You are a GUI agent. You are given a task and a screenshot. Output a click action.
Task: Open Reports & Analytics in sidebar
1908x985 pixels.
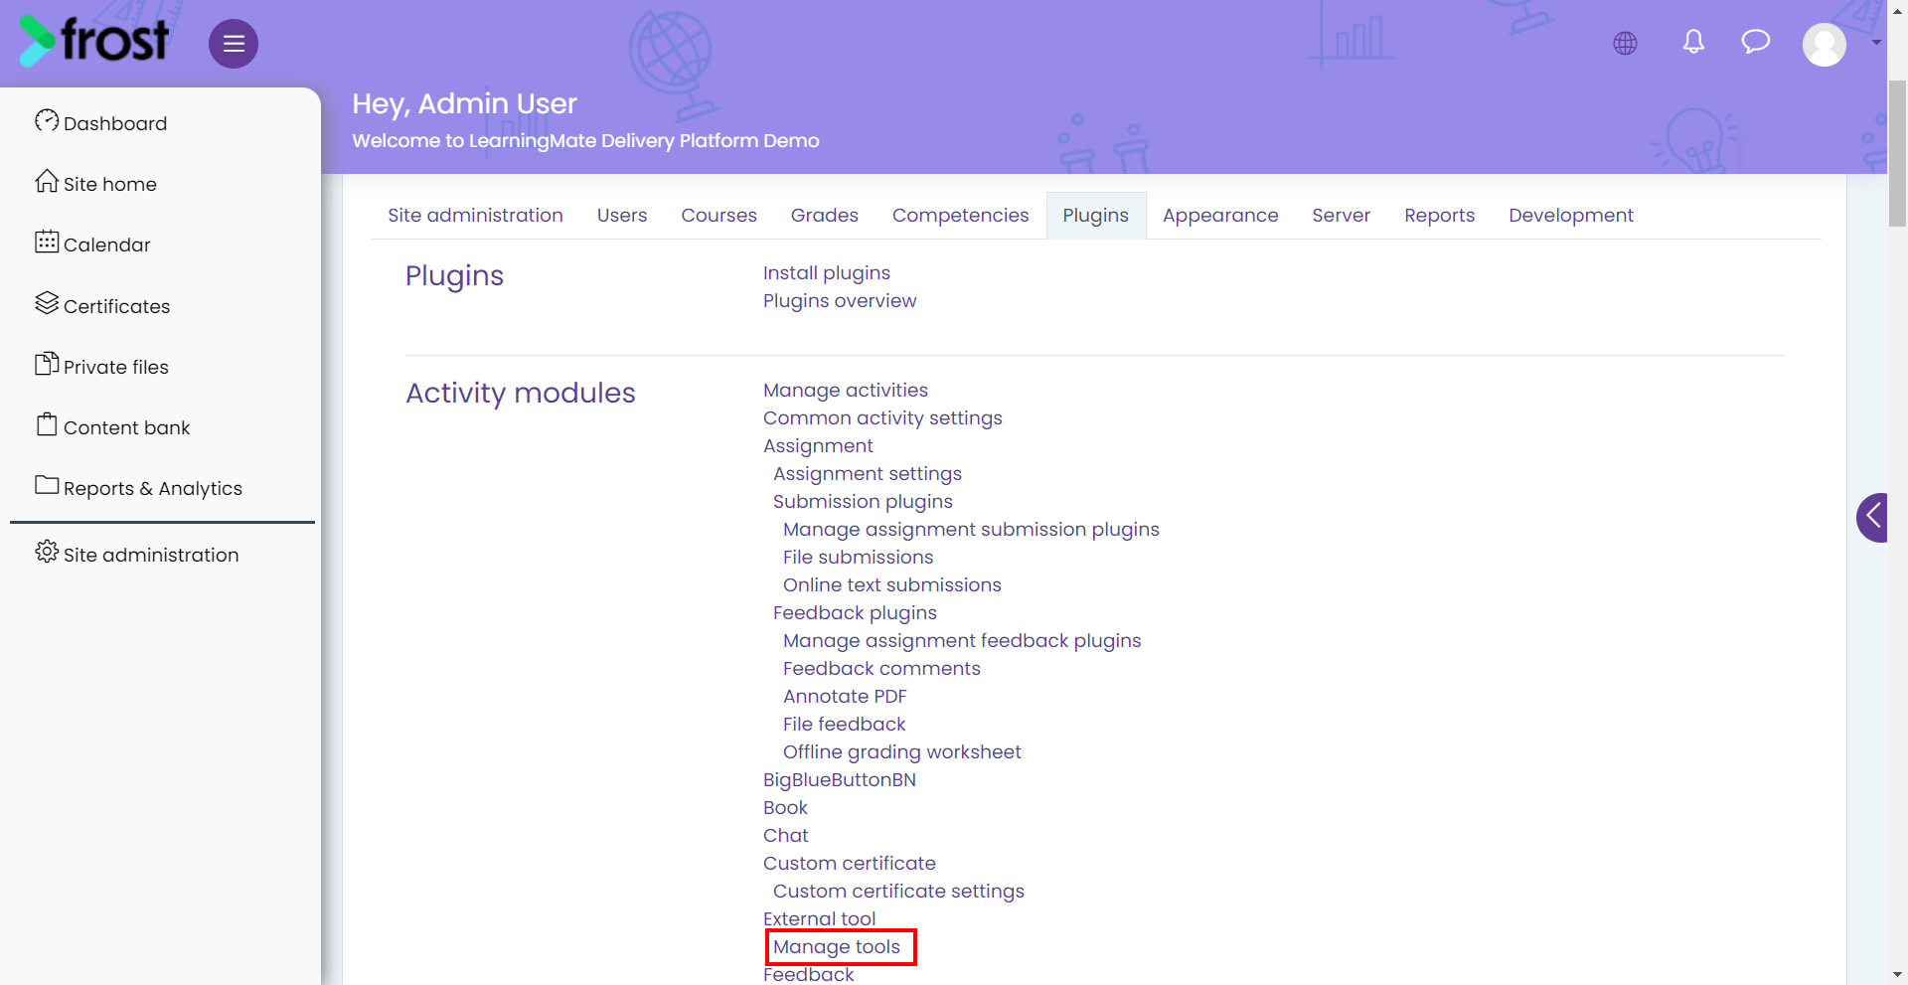tap(139, 487)
